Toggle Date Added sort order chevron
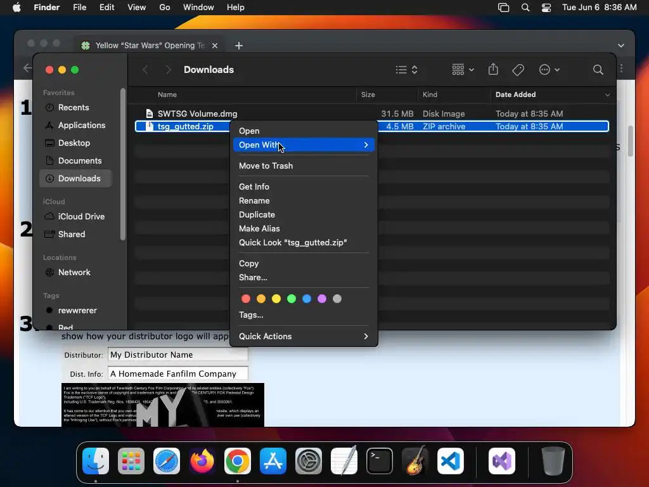 607,95
